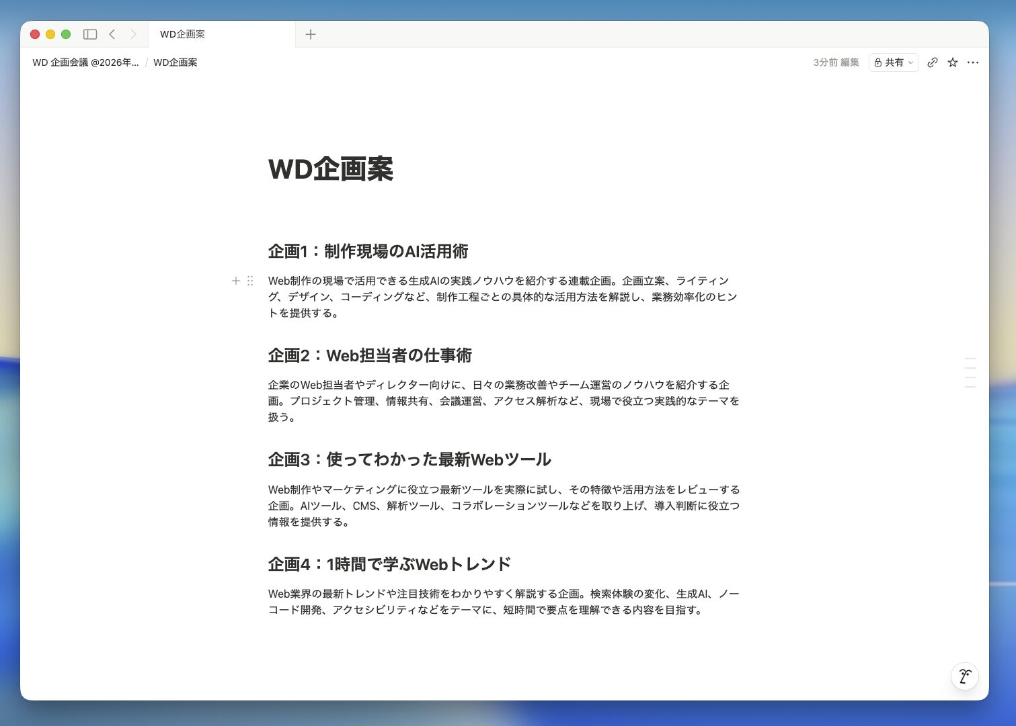This screenshot has width=1016, height=726.
Task: Go back with the left chevron
Action: tap(112, 34)
